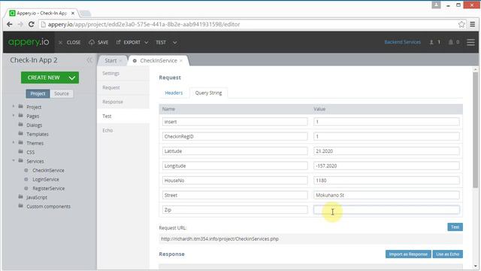The height and width of the screenshot is (271, 481).
Task: Close the CheckinService editor tab
Action: point(181,61)
